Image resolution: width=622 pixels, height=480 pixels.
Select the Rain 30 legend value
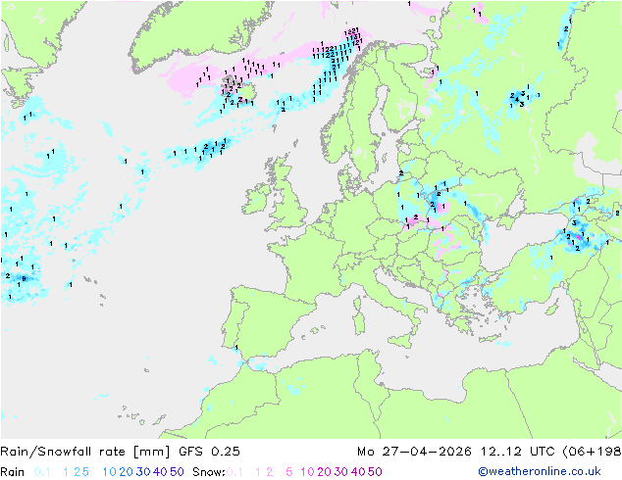pyautogui.click(x=143, y=472)
